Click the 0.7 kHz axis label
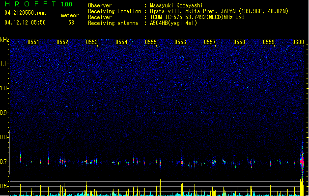 coord(4,162)
